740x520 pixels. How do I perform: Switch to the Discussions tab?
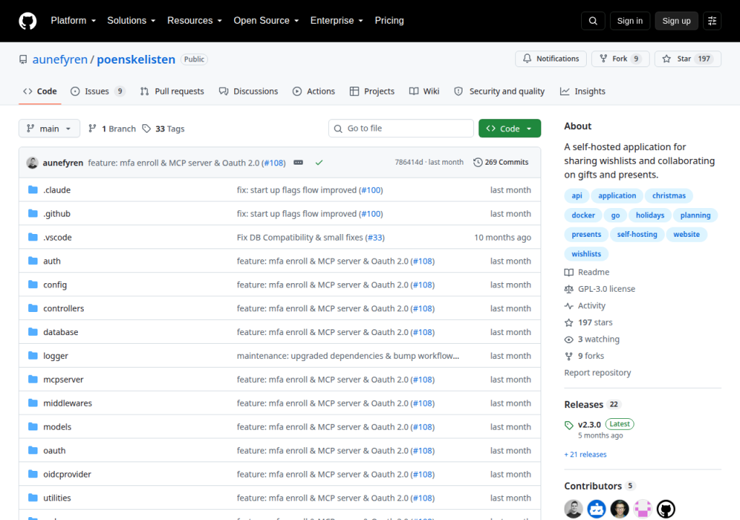[249, 92]
